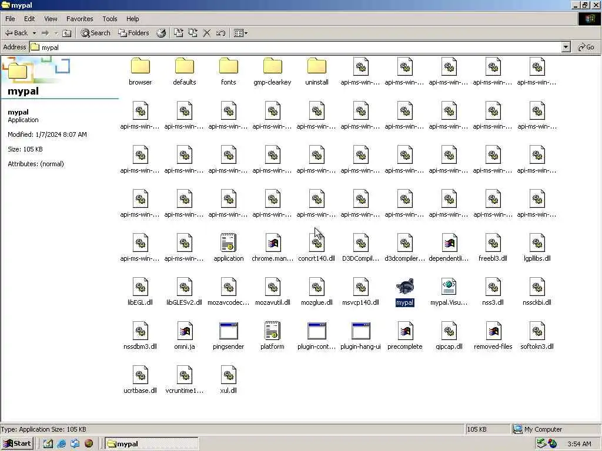Image resolution: width=602 pixels, height=451 pixels.
Task: Select nssckbi.dll file
Action: pyautogui.click(x=537, y=292)
